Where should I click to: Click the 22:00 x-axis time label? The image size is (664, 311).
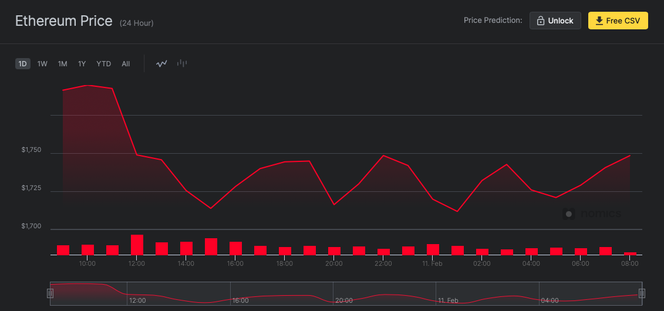[383, 263]
